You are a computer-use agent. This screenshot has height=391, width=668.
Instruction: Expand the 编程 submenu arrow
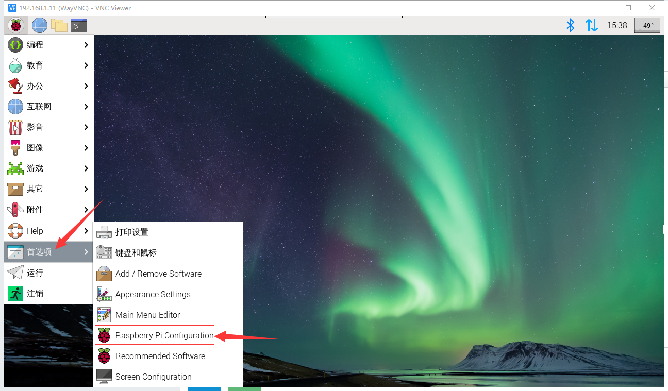pyautogui.click(x=86, y=45)
